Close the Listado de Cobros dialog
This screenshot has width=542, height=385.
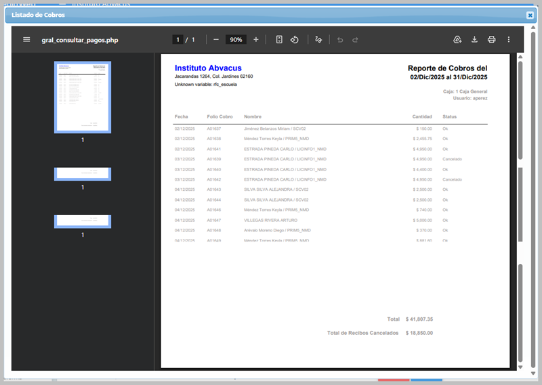tap(530, 15)
